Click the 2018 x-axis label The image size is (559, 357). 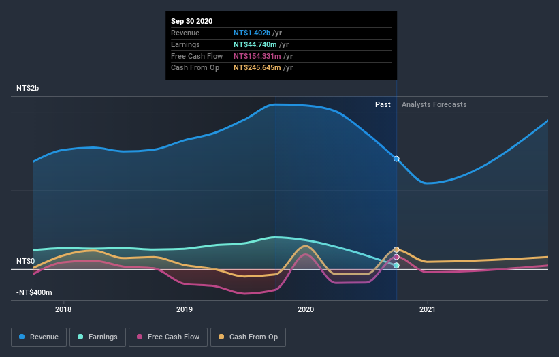[x=63, y=309]
